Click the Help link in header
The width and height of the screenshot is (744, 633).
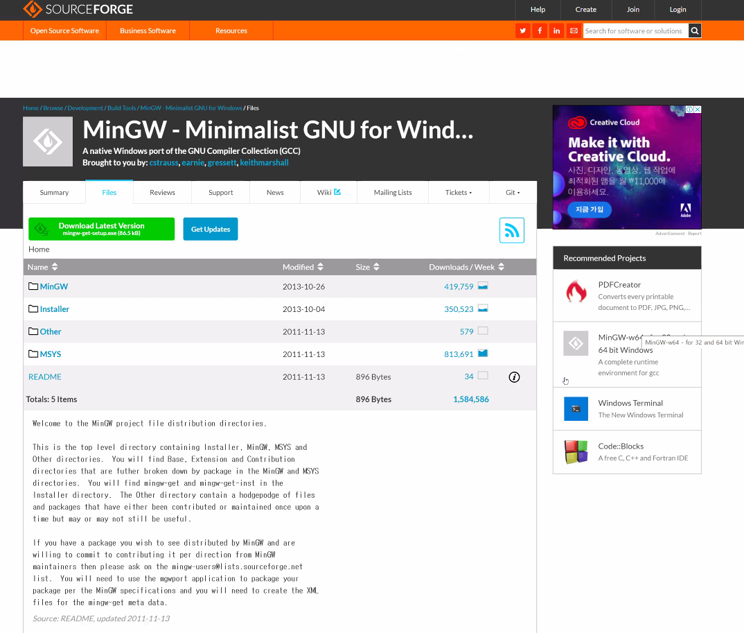[x=538, y=10]
